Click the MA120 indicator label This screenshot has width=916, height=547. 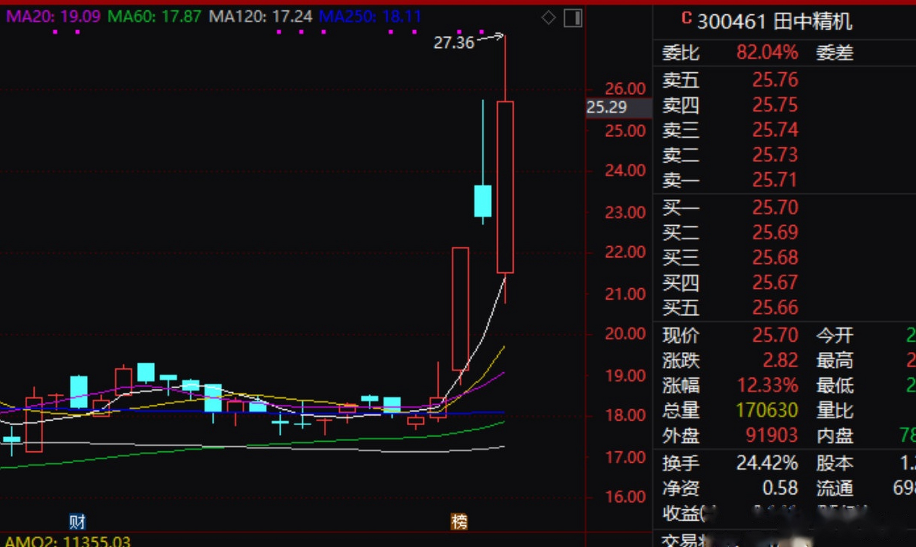pyautogui.click(x=260, y=17)
